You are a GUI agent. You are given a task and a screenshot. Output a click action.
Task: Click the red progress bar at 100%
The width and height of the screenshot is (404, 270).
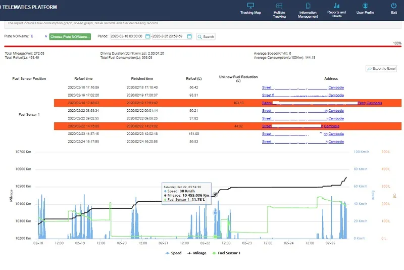coord(202,47)
